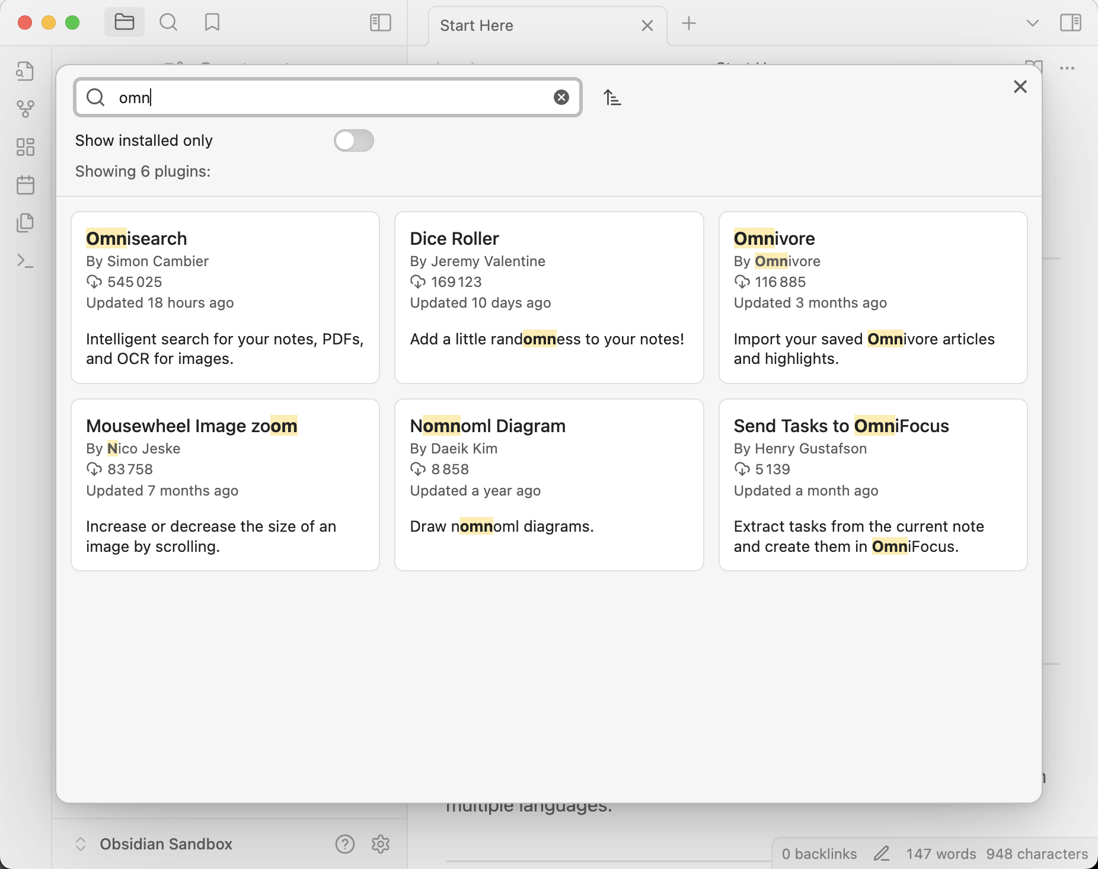Open command palette from ribbon
The height and width of the screenshot is (869, 1098).
25,261
